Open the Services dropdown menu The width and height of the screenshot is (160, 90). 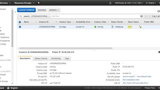pyautogui.click(x=5, y=3)
